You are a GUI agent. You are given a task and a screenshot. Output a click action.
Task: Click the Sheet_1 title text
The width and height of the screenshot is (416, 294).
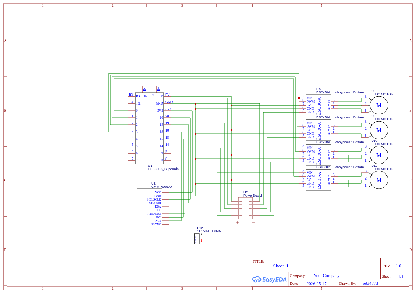pos(280,266)
